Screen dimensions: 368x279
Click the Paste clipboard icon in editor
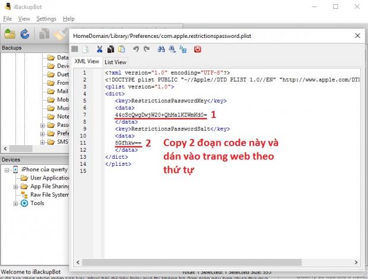(122, 49)
